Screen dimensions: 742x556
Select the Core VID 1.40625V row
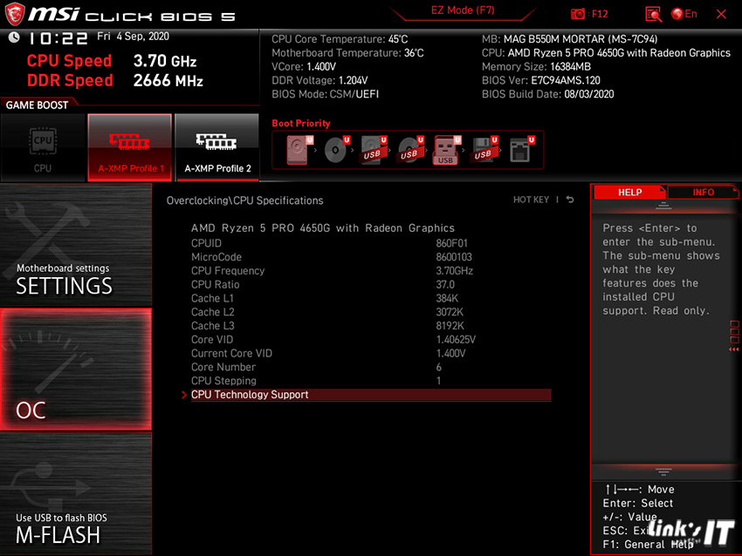tap(371, 340)
